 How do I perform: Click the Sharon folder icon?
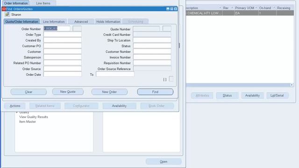[x=7, y=14]
